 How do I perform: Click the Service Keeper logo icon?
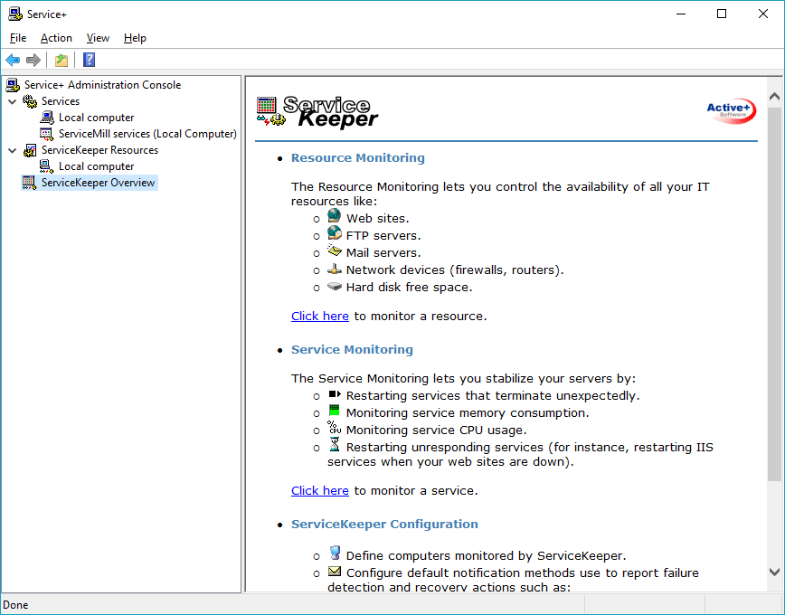[270, 111]
